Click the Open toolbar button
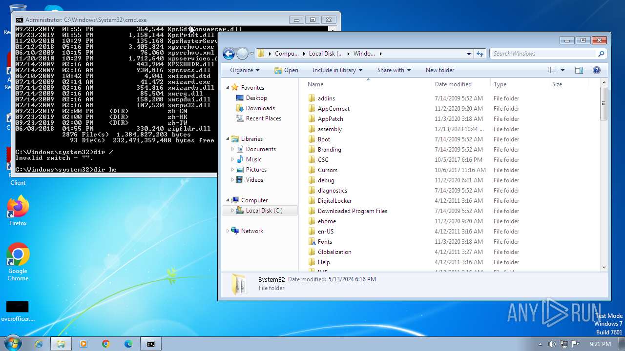Screen dimensions: 625x351 pyautogui.click(x=286, y=70)
